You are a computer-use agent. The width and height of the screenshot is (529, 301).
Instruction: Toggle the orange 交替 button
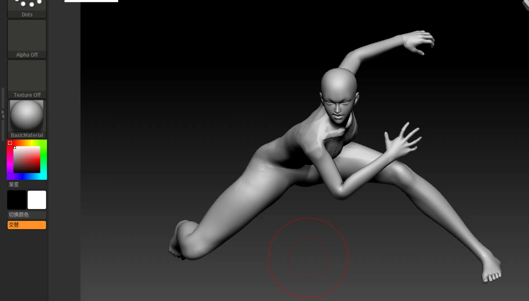(x=27, y=225)
